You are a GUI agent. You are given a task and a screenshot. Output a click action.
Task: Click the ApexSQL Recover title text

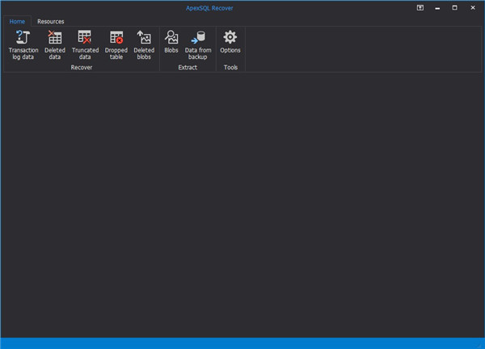(x=209, y=8)
